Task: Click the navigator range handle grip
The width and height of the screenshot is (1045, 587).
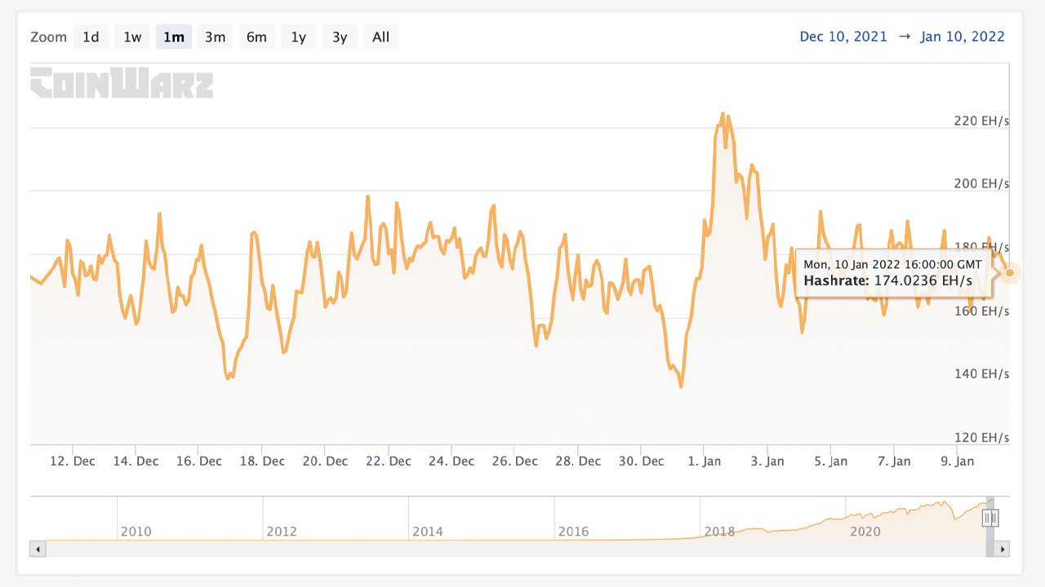Action: click(x=990, y=519)
